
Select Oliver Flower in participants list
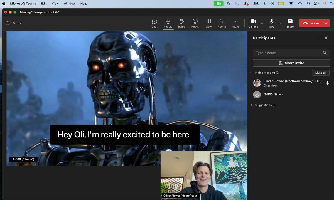291,83
